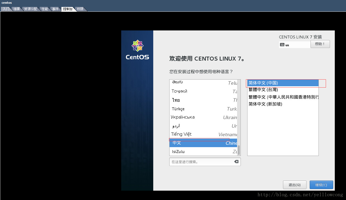Select 简体中文 (新加坡) locale
The height and width of the screenshot is (200, 346).
click(x=283, y=104)
